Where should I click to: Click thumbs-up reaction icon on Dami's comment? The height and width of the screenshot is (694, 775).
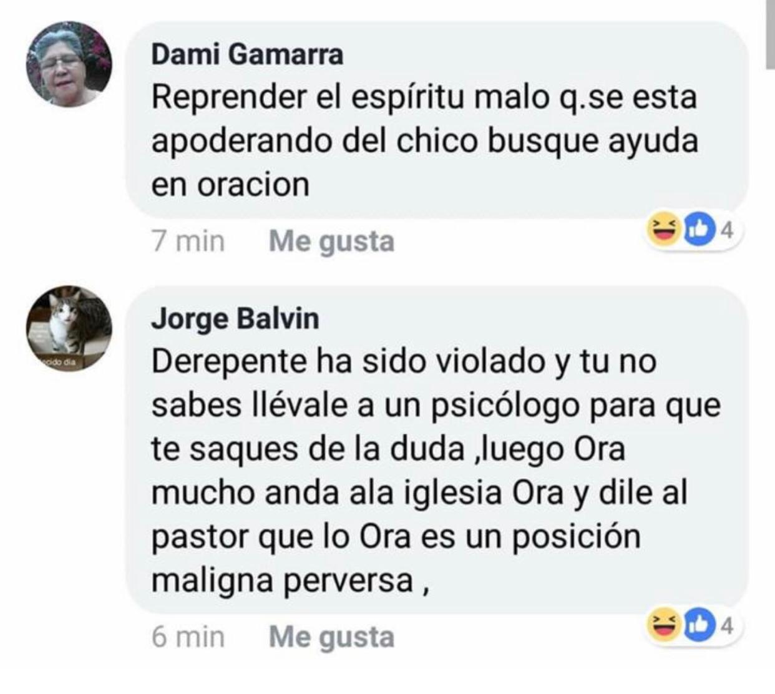click(x=697, y=230)
